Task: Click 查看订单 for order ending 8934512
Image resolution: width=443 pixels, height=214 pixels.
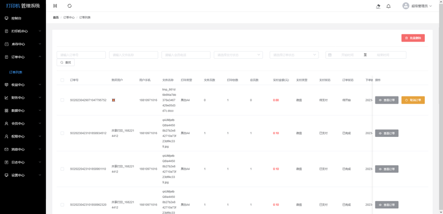Action: pyautogui.click(x=387, y=133)
